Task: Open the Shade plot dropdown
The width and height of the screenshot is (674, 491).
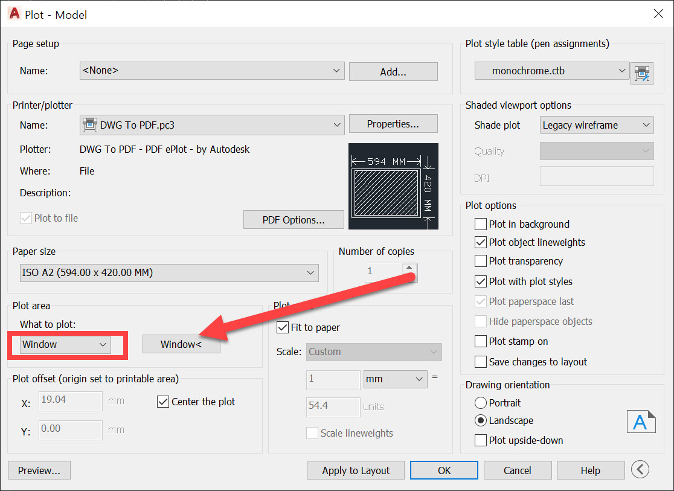Action: 597,125
